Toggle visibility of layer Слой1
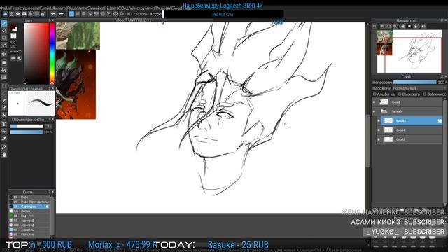 coord(379,139)
